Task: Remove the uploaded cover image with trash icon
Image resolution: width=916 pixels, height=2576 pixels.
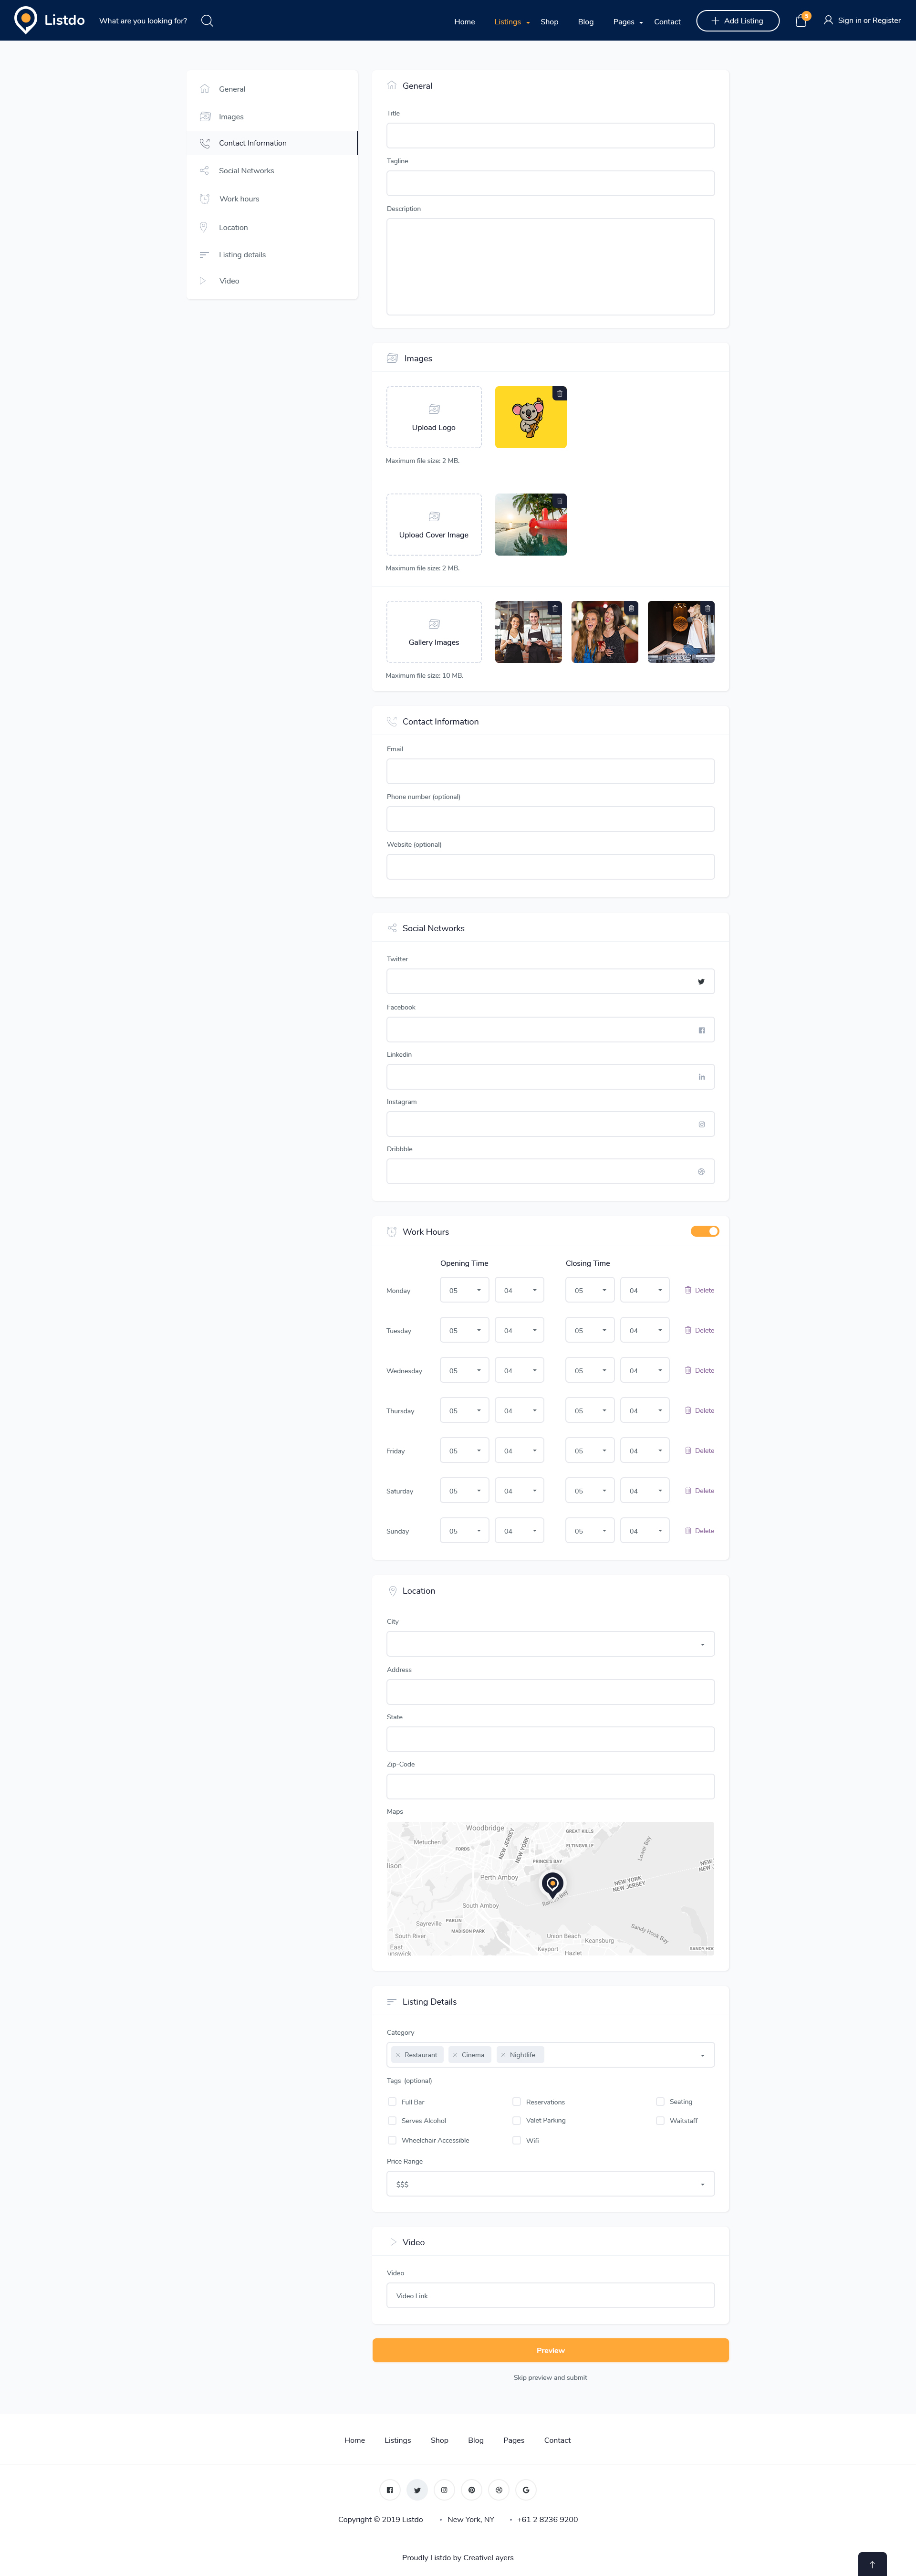Action: coord(559,501)
